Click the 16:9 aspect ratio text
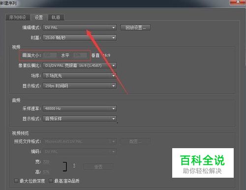The height and width of the screenshot is (190, 246). [106, 55]
